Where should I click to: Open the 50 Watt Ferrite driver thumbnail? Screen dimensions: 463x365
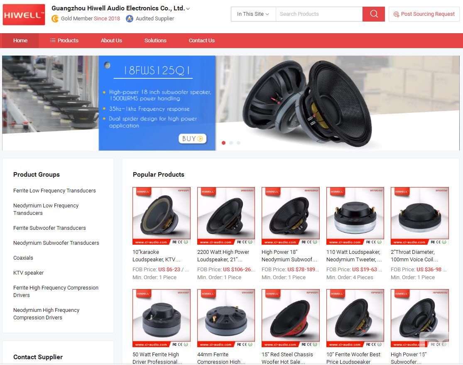(x=162, y=318)
